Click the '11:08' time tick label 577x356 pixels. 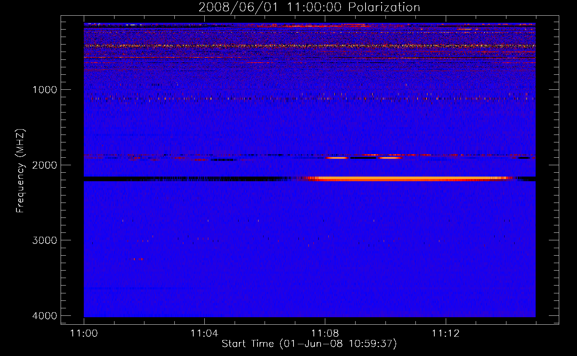click(x=325, y=333)
